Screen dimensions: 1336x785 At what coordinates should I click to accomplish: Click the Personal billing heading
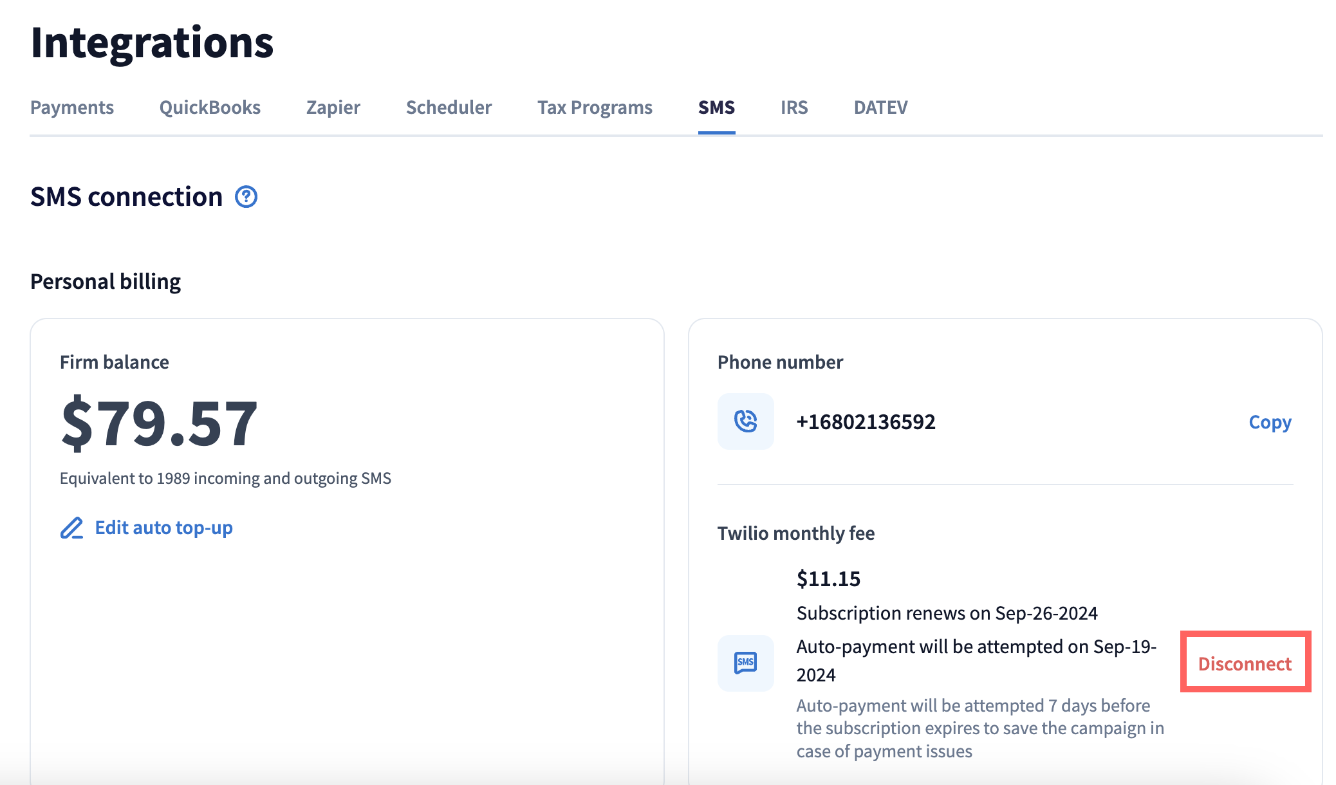click(106, 282)
